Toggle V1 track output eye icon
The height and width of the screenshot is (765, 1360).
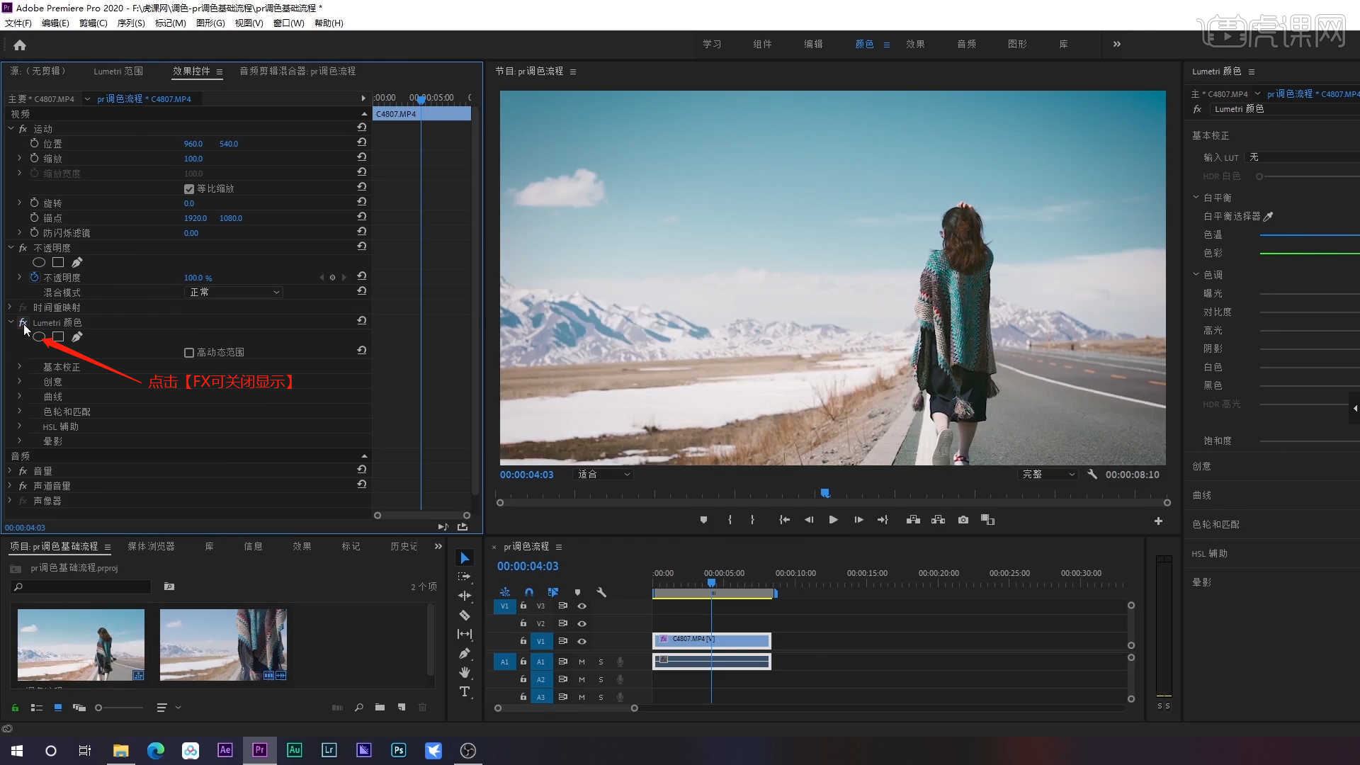coord(582,641)
